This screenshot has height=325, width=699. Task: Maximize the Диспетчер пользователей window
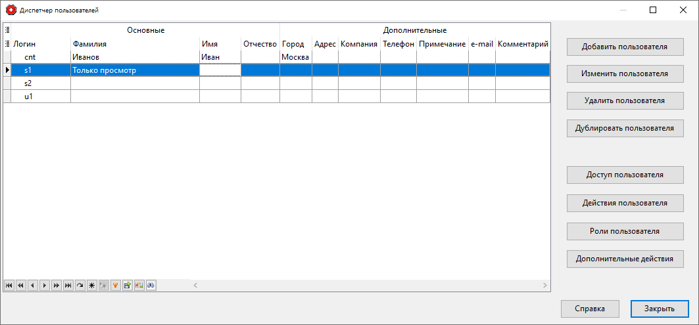tap(653, 10)
